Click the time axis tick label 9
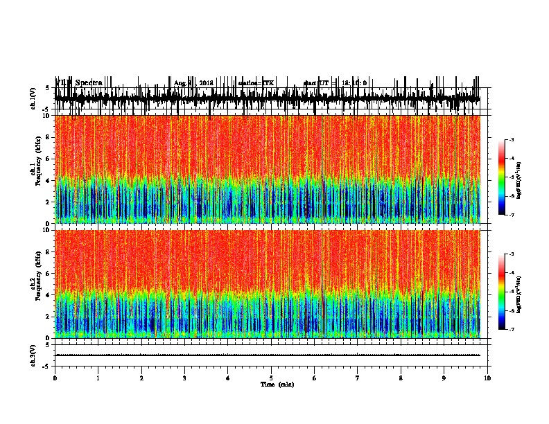Viewport: 549px width, 424px height. click(x=444, y=378)
